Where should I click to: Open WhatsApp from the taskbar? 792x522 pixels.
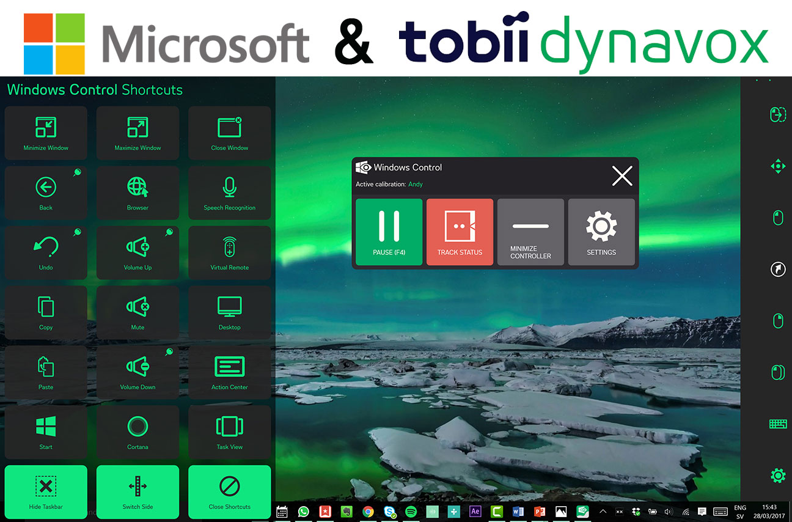pyautogui.click(x=303, y=512)
